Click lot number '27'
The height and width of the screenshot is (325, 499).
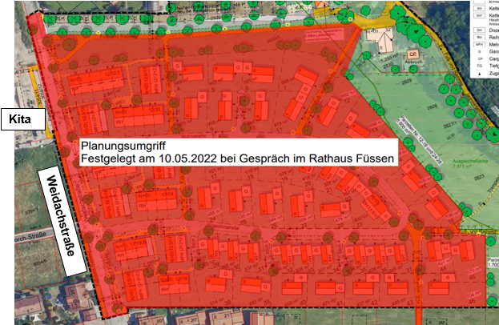[304, 227]
